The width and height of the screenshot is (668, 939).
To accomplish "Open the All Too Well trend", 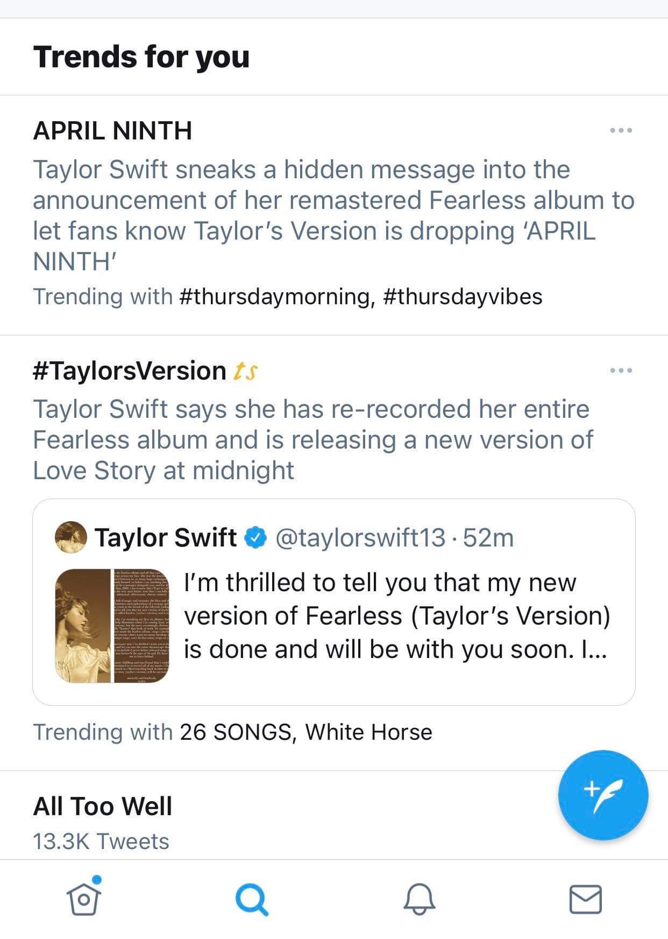I will 102,805.
